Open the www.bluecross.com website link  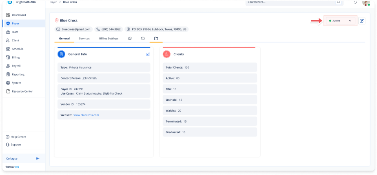point(86,115)
